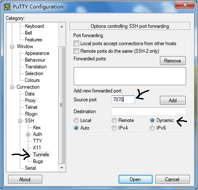Select the X11 category
The image size is (198, 190).
37,148
